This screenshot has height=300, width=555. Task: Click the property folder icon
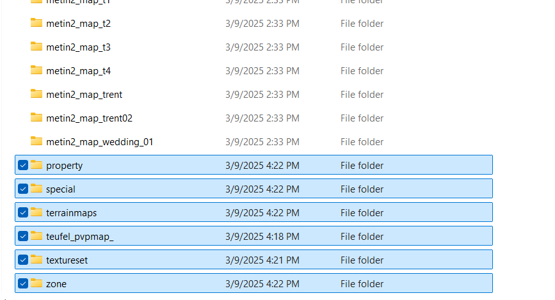(36, 165)
